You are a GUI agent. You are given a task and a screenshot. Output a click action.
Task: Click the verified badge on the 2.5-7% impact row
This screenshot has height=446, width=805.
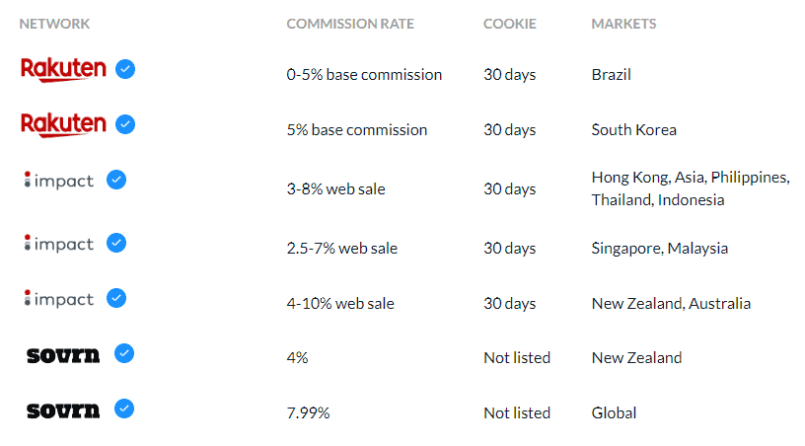116,242
